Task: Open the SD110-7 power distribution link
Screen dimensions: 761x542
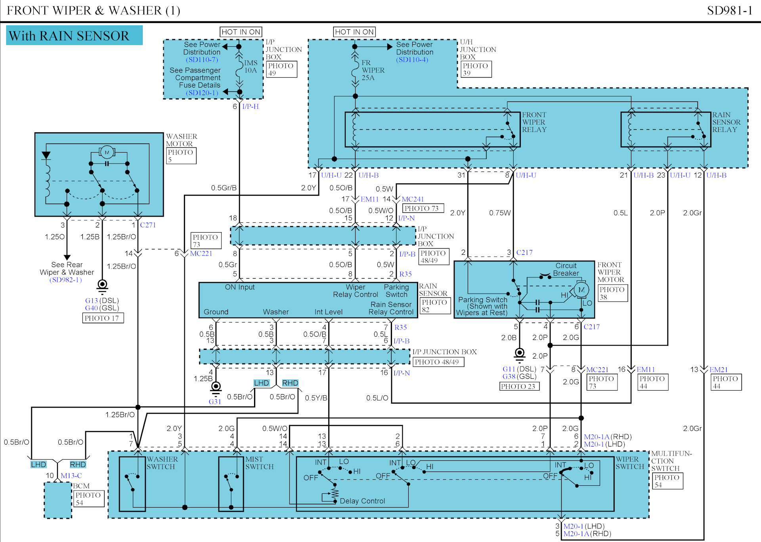Action: click(x=202, y=60)
